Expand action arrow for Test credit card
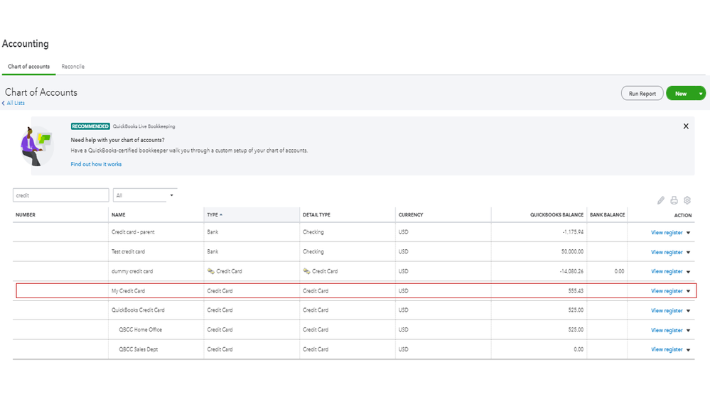710x399 pixels. click(x=688, y=252)
